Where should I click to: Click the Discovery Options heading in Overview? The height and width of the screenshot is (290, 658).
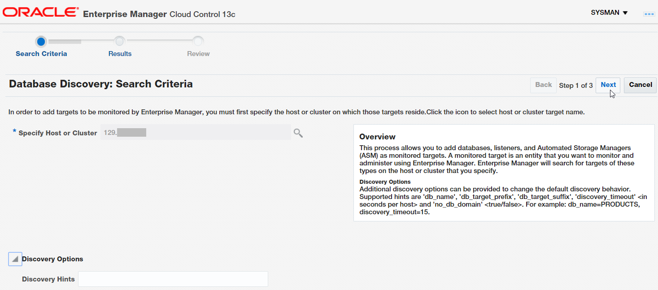coord(385,182)
